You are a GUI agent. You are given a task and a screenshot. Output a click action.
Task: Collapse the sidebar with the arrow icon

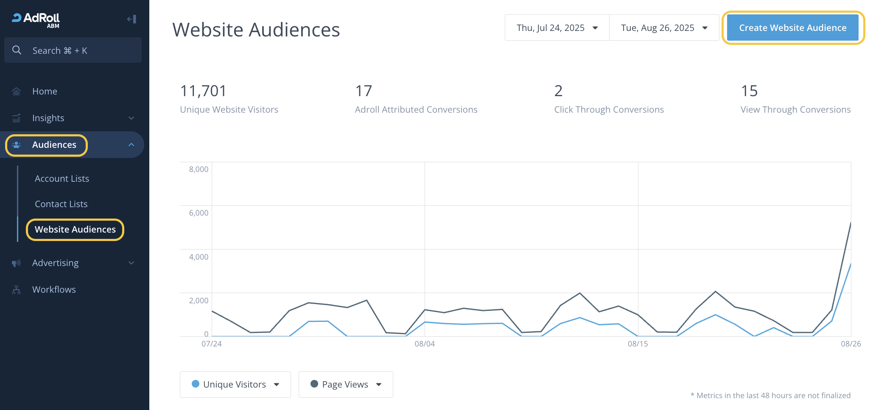pyautogui.click(x=132, y=19)
